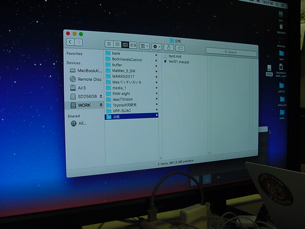Switch to list view in Finder toolbar
Screen dimensions: 305x229
coord(117,44)
